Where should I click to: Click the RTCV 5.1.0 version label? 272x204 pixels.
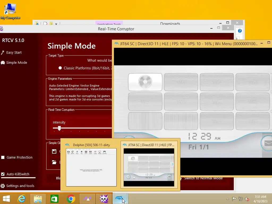[13, 40]
